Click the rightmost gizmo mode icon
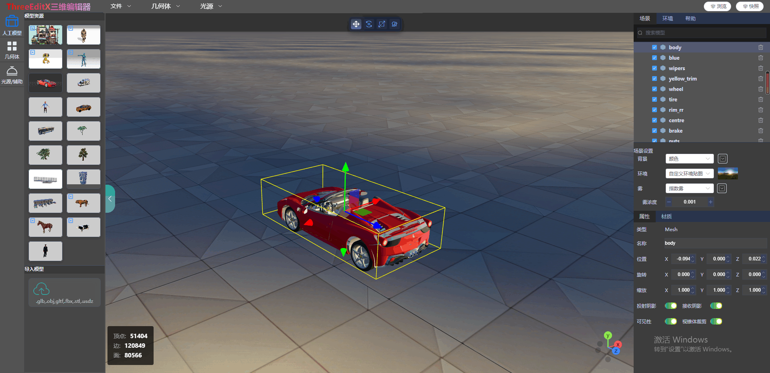The image size is (770, 373). [x=395, y=24]
